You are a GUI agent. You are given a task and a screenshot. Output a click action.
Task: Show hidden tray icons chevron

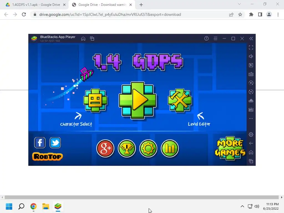[x=242, y=206]
